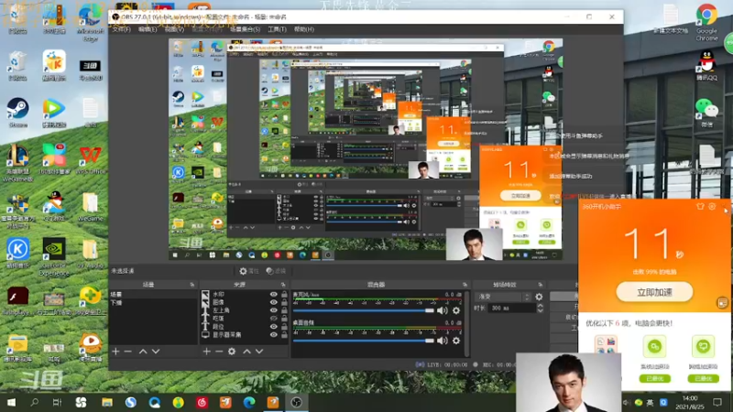This screenshot has width=733, height=412.
Task: Open GeForce Experience desktop shortcut
Action: (54, 257)
